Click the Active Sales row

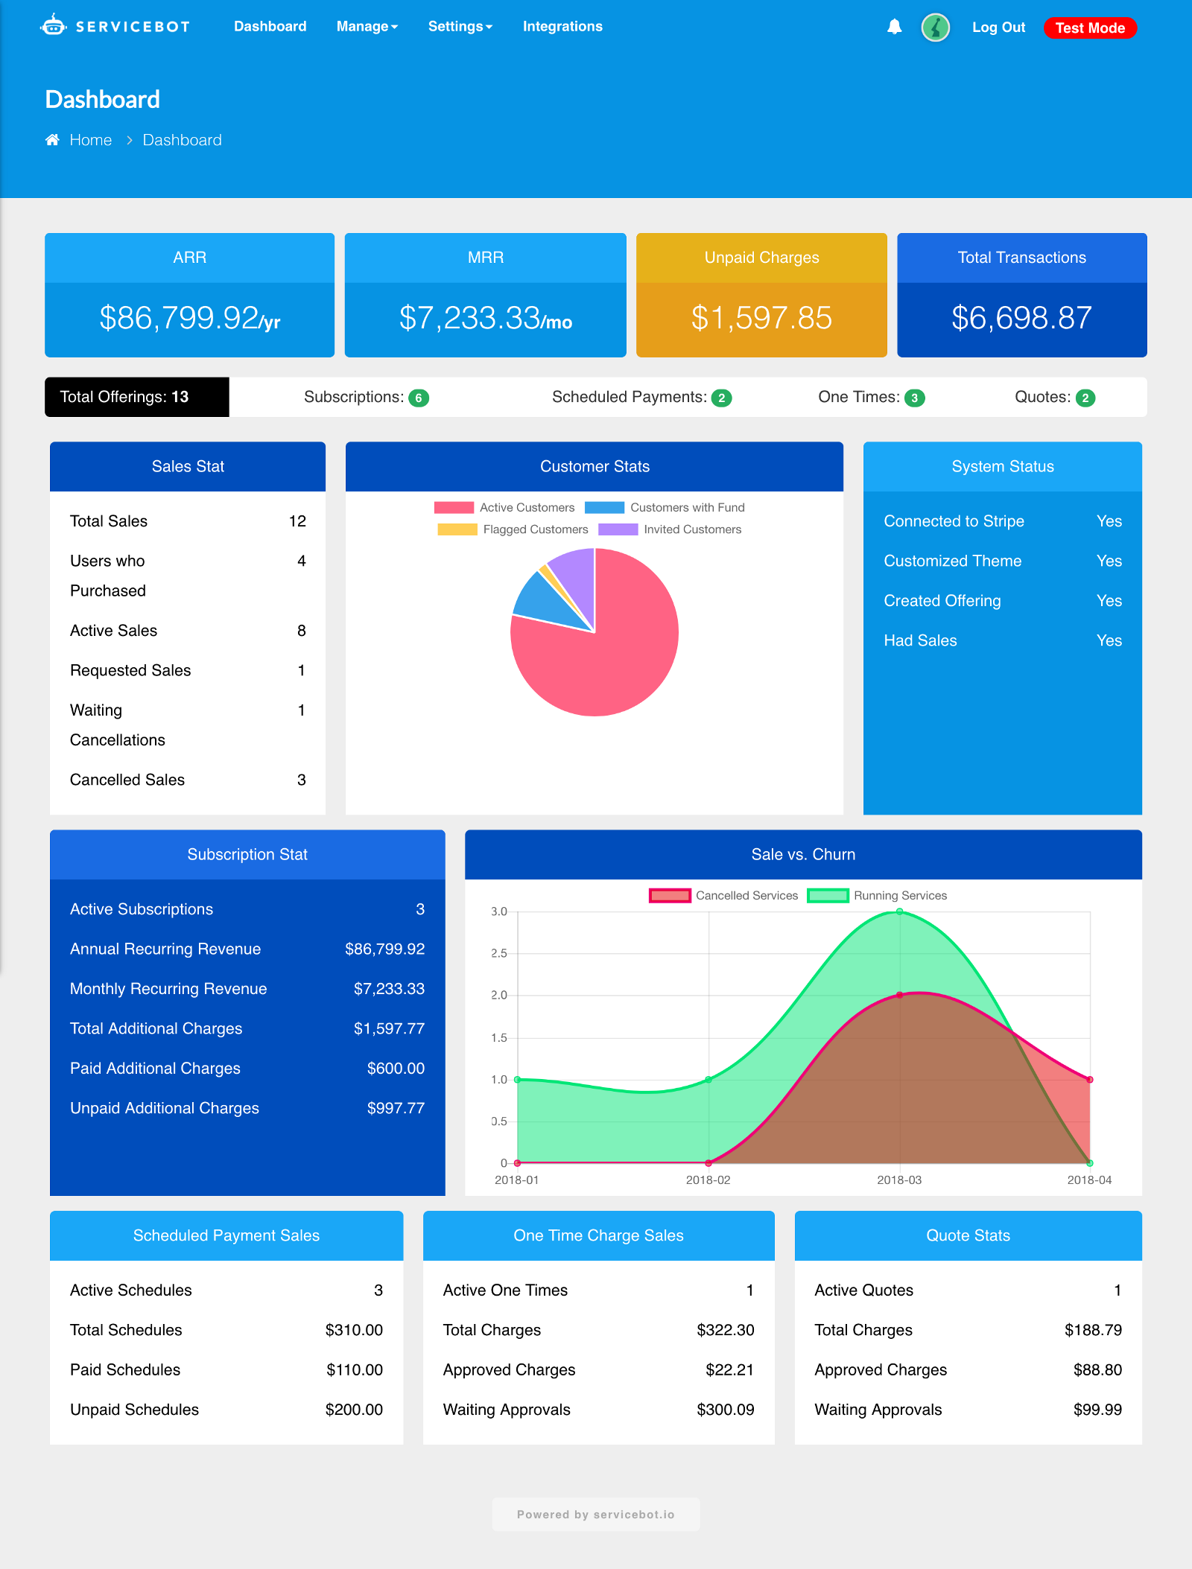[x=188, y=631]
